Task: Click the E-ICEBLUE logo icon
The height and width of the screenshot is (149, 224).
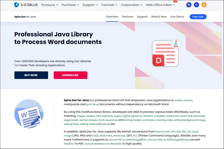Action: pos(17,5)
